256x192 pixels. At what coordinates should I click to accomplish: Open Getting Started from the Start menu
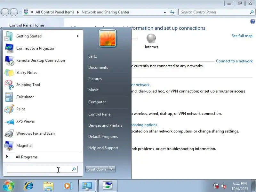pyautogui.click(x=43, y=36)
